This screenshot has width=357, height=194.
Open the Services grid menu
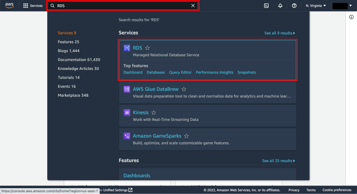coord(25,6)
